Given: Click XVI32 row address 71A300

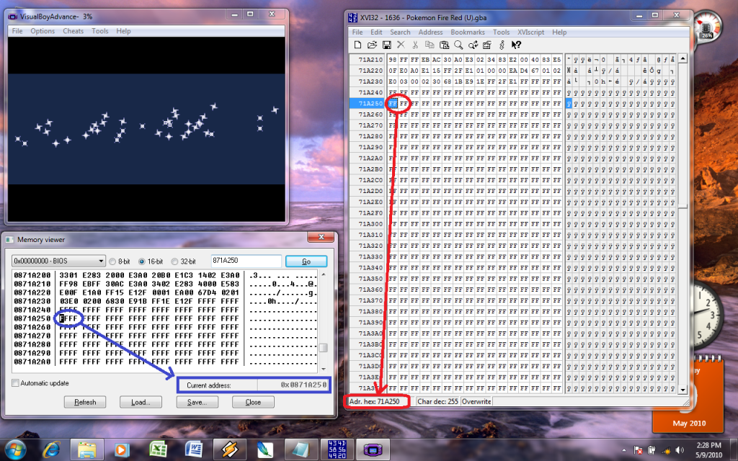Looking at the screenshot, I should [x=370, y=224].
